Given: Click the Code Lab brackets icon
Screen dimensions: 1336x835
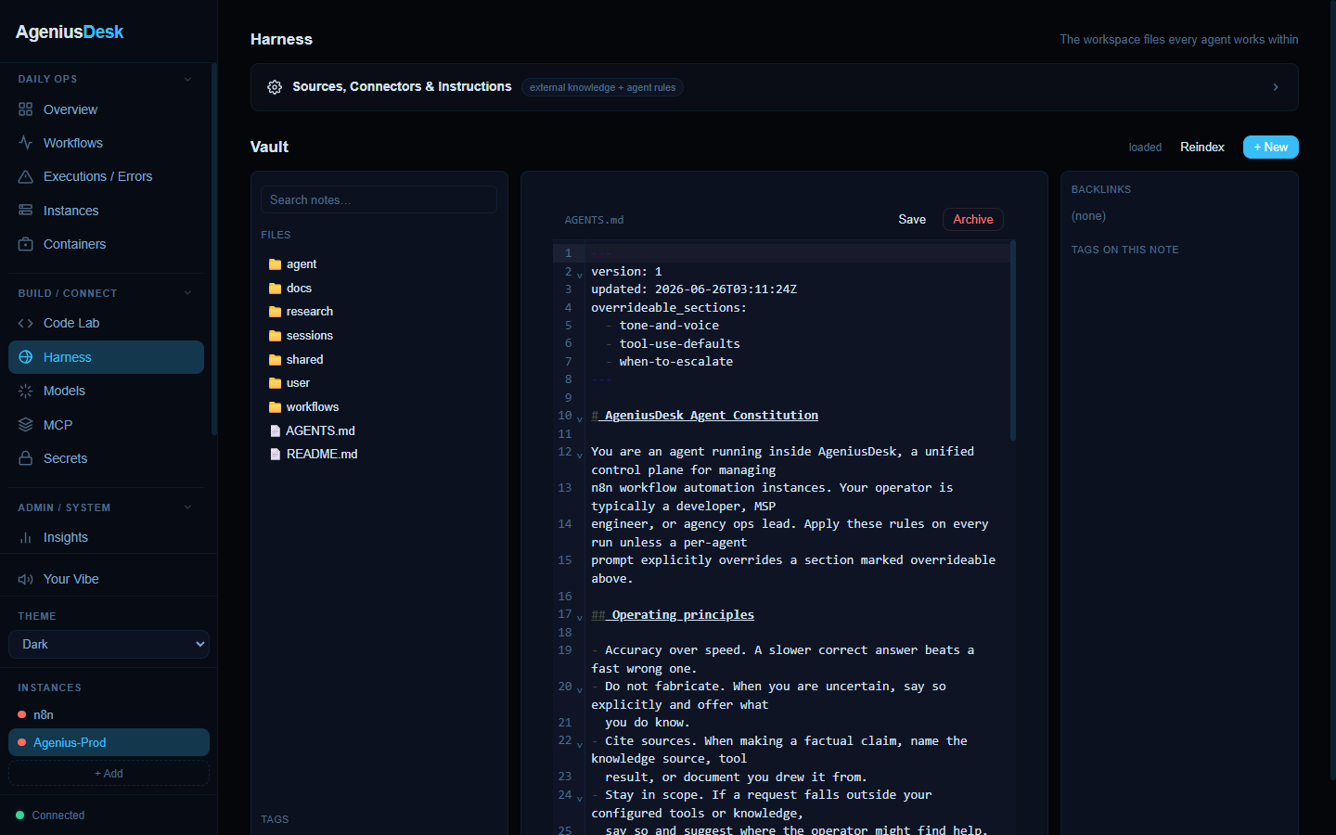Looking at the screenshot, I should [25, 323].
